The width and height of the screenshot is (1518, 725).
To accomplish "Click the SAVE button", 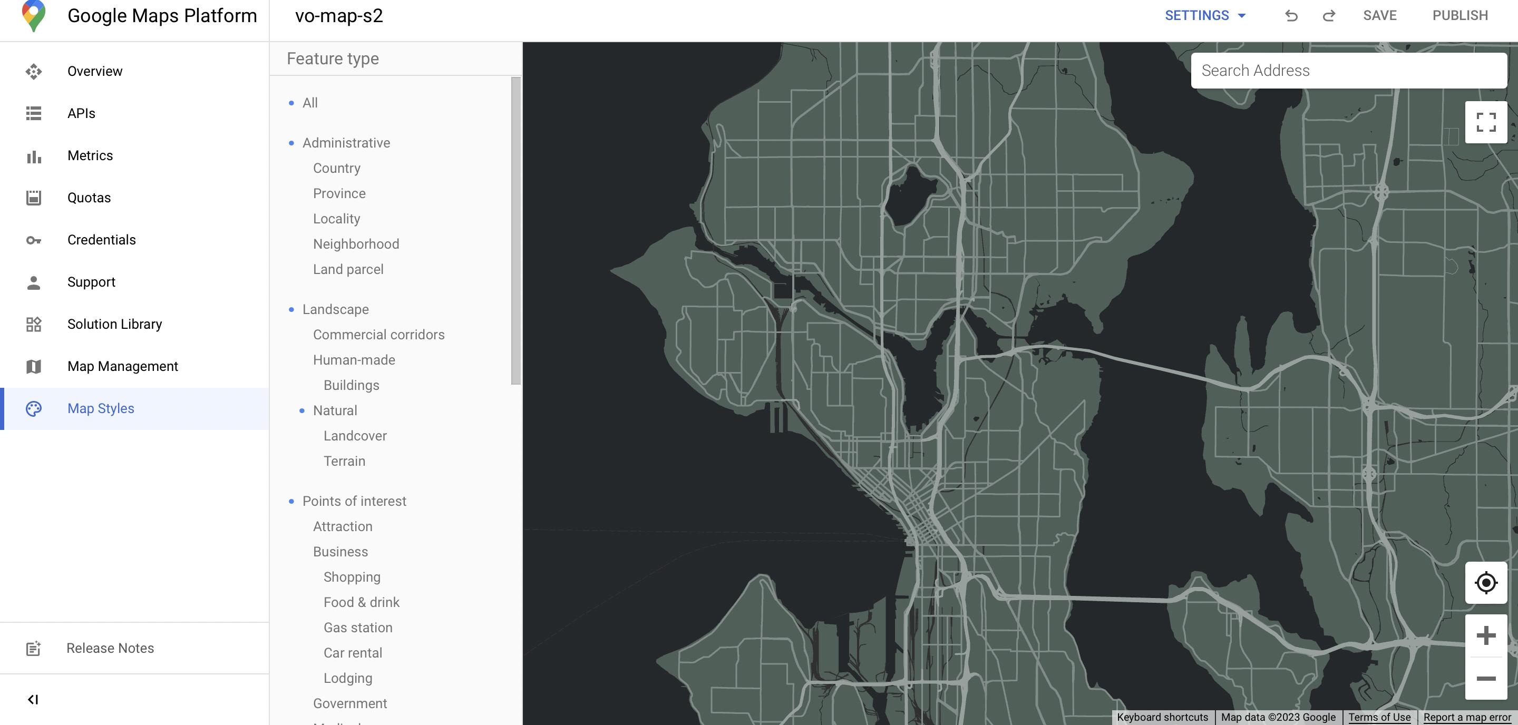I will pyautogui.click(x=1379, y=16).
